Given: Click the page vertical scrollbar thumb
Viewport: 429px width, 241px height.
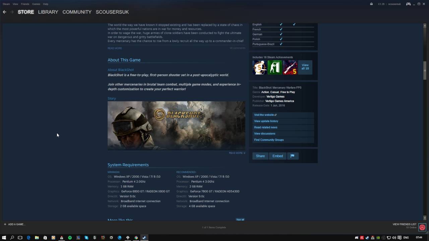Looking at the screenshot, I should [425, 70].
